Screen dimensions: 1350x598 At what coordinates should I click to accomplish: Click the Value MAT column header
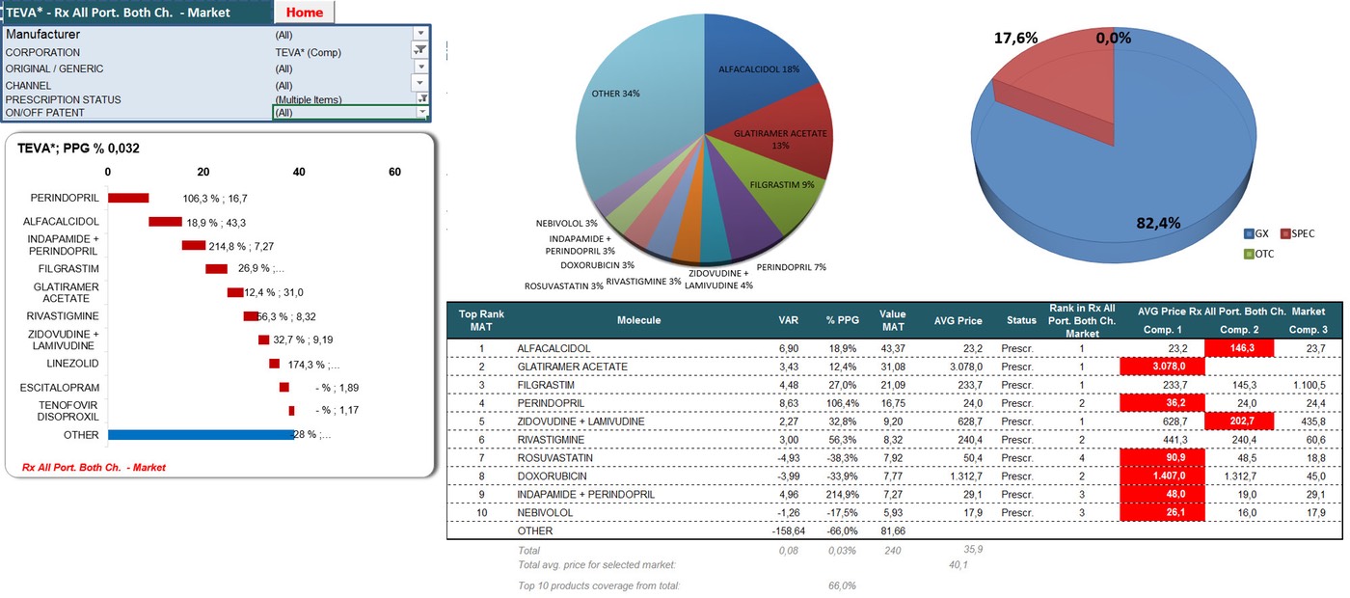coord(893,320)
